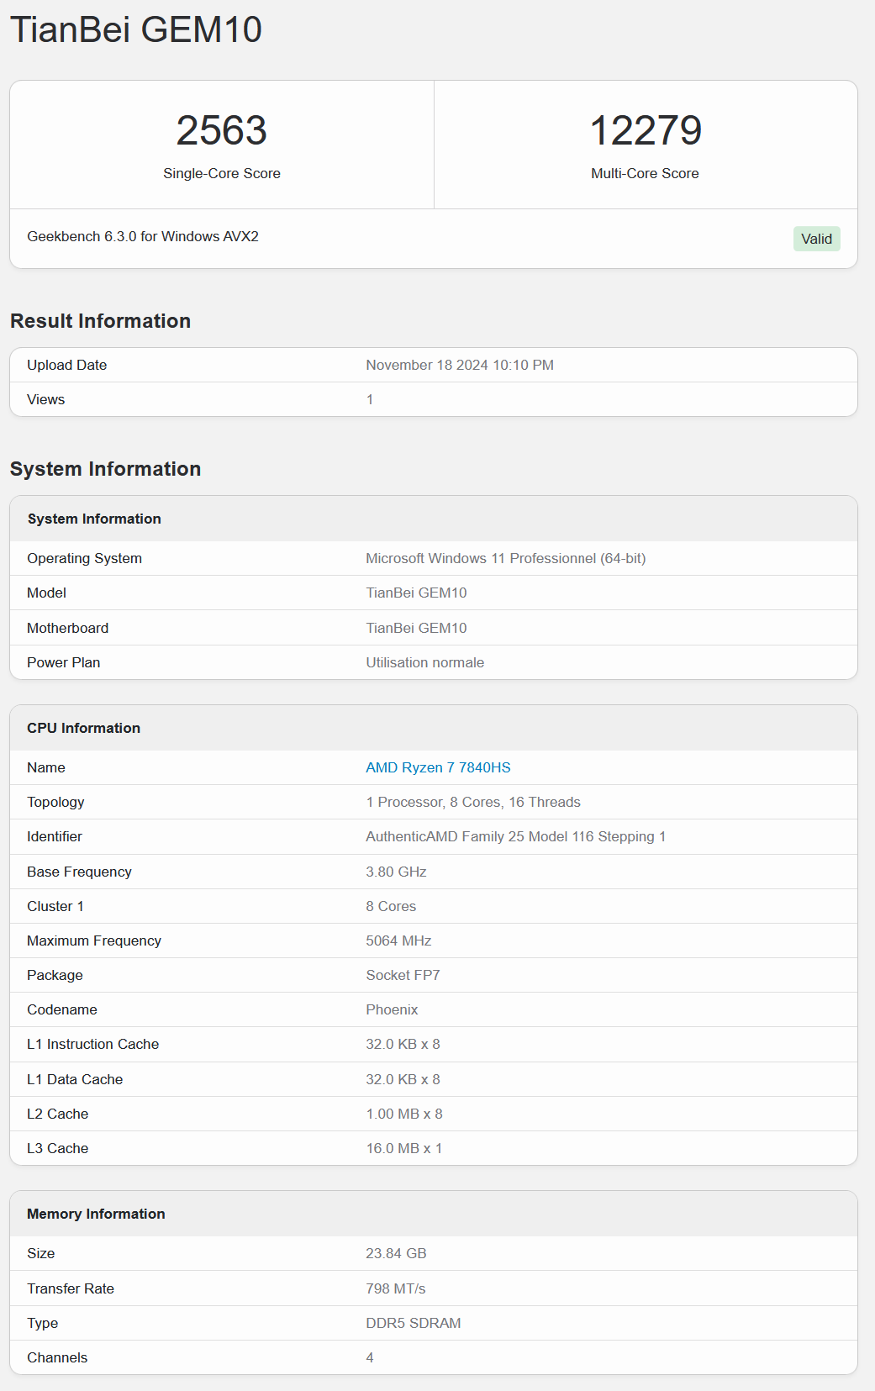Click the Power Plan Utilisation normale value
The width and height of the screenshot is (875, 1391).
[424, 662]
